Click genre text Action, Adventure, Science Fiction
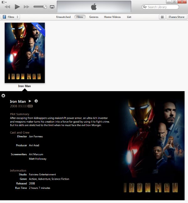 click(49, 179)
